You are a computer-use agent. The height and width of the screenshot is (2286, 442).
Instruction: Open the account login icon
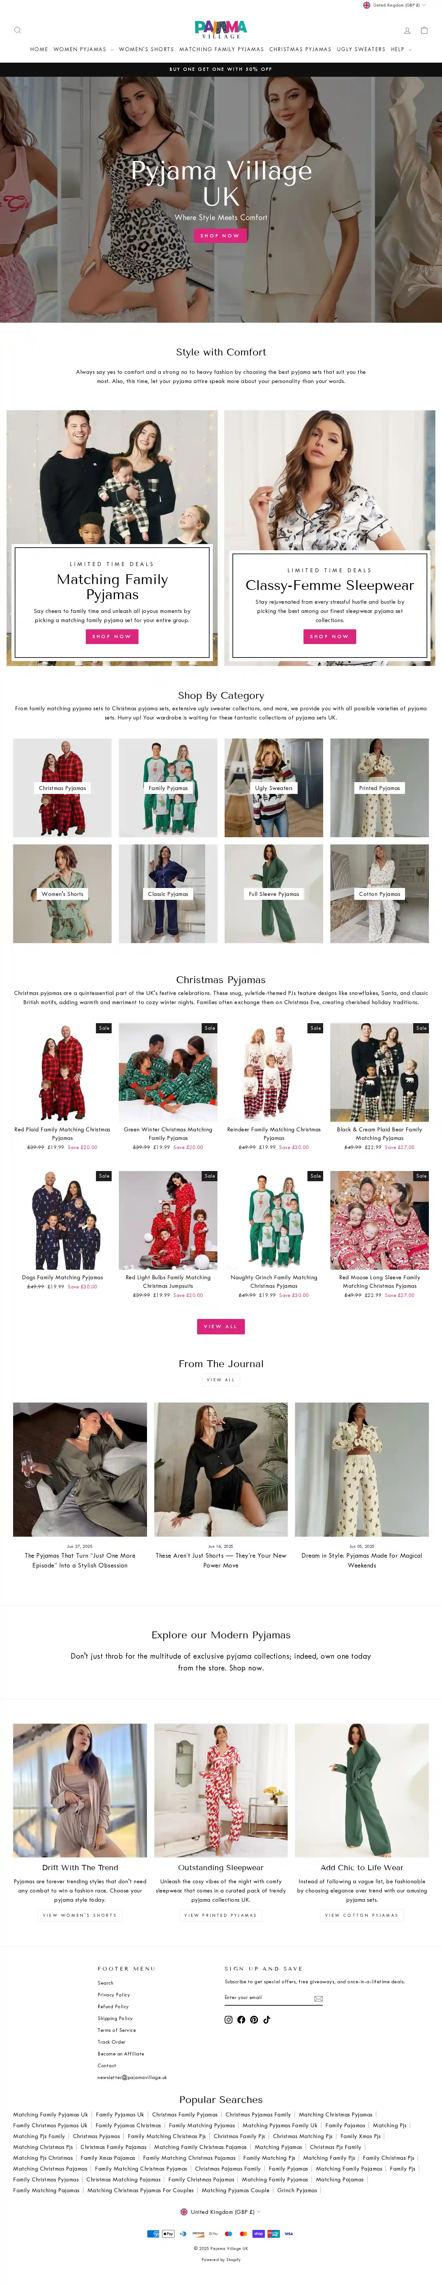coord(407,30)
